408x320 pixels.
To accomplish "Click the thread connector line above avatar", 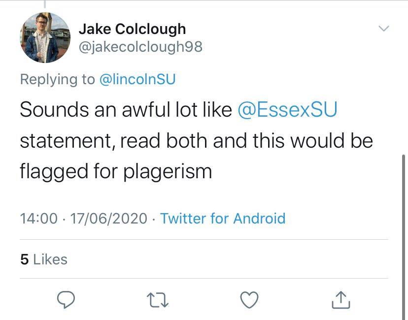I will (x=45, y=3).
